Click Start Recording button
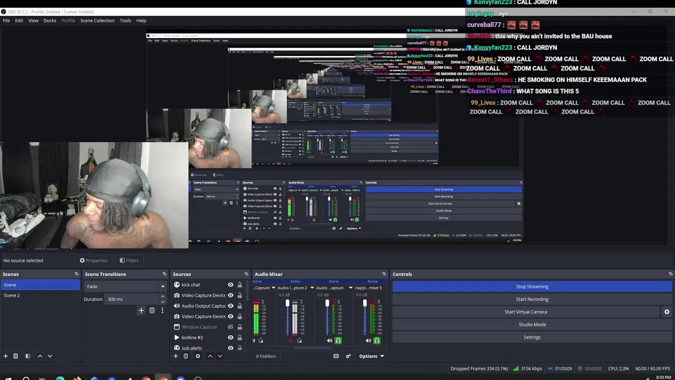 click(x=532, y=299)
